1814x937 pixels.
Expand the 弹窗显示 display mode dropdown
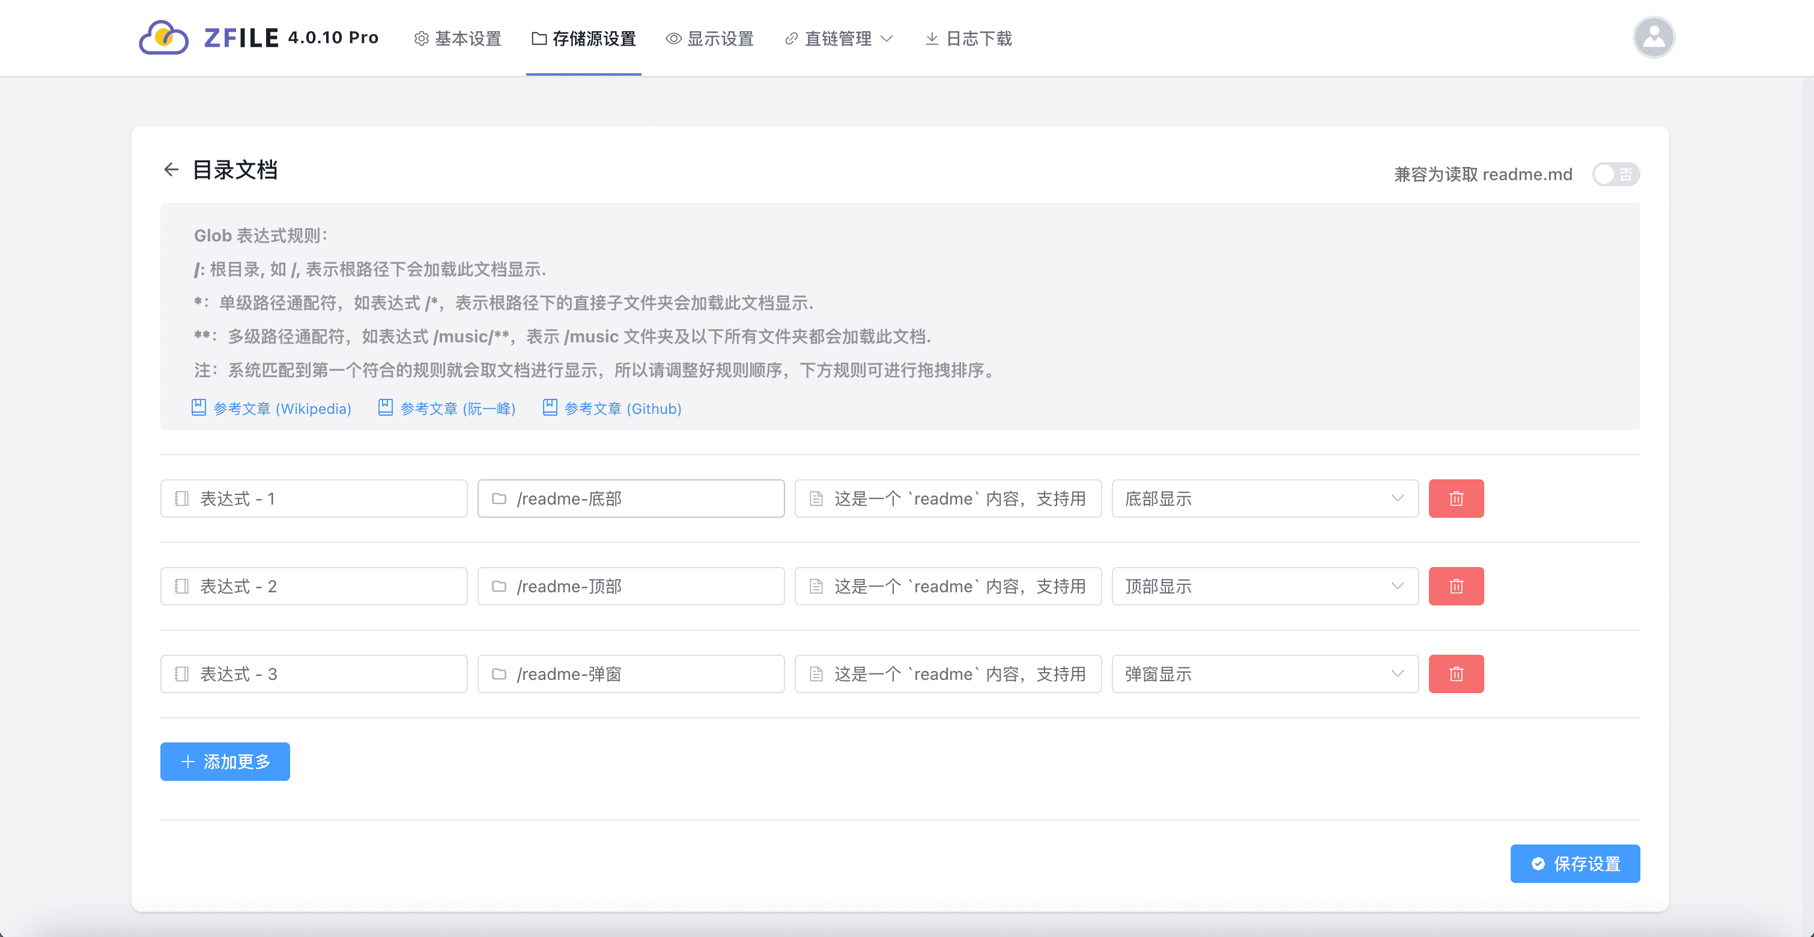pyautogui.click(x=1264, y=674)
